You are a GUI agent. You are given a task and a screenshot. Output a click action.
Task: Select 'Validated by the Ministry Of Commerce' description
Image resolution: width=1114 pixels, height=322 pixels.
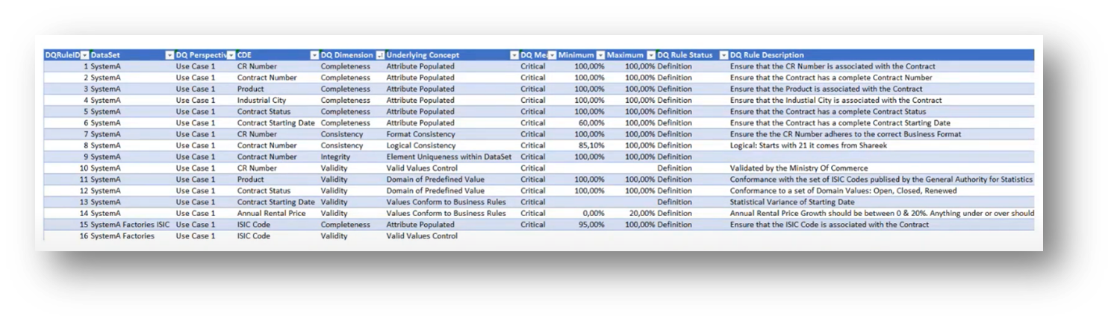click(799, 168)
